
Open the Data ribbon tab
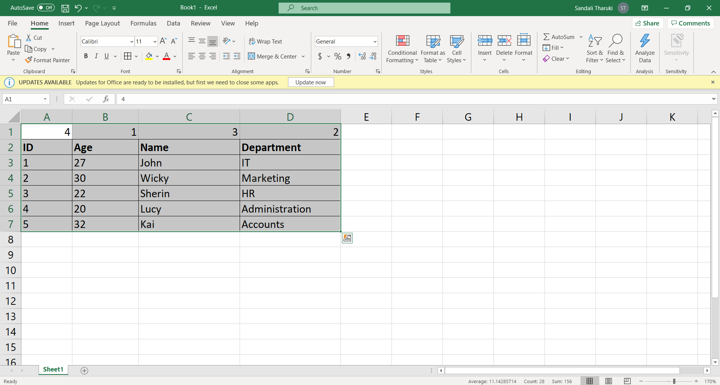[173, 23]
